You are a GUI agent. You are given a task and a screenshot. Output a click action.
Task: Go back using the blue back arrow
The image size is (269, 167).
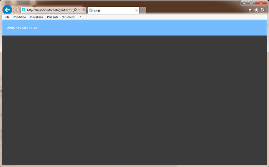click(x=7, y=10)
